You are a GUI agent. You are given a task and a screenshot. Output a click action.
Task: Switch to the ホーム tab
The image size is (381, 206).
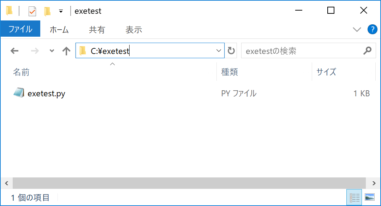tap(59, 30)
